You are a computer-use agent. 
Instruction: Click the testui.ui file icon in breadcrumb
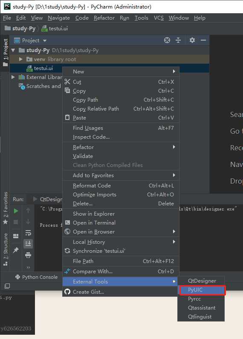pos(44,29)
